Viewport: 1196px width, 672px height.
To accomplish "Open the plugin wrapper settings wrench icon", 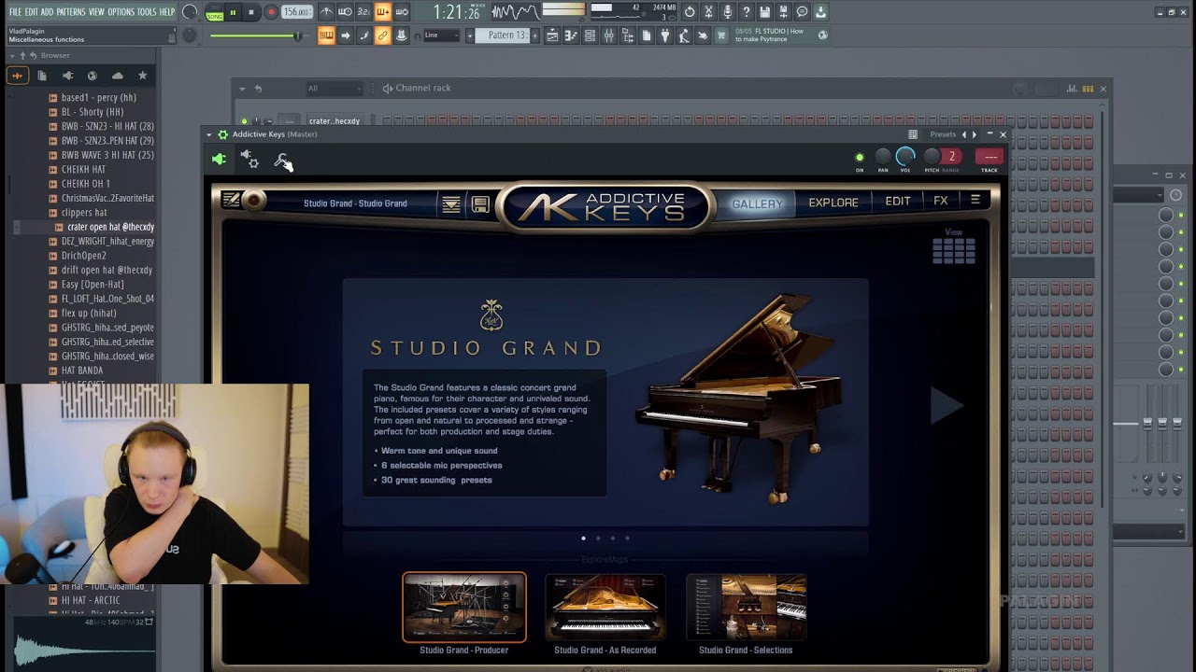I will tap(282, 161).
